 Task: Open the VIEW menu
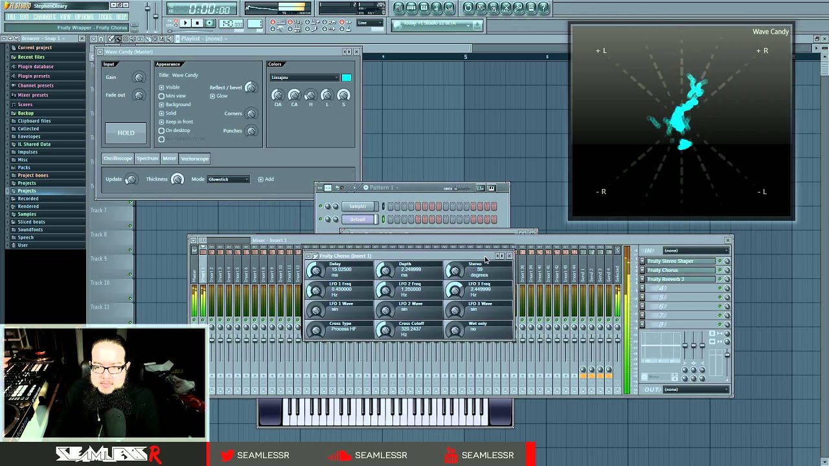click(65, 17)
